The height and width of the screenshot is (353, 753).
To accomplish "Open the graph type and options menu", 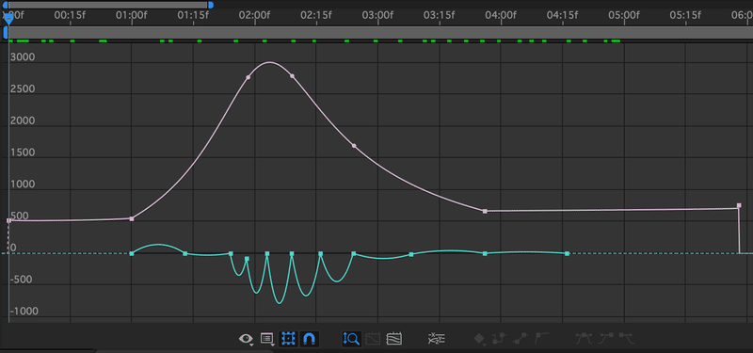I will tap(267, 339).
